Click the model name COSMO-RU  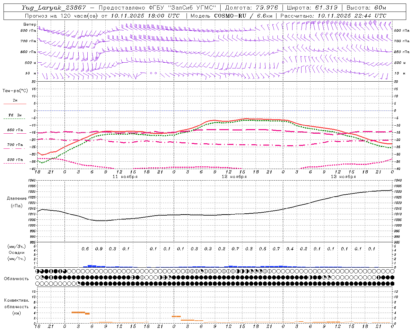tap(230, 16)
